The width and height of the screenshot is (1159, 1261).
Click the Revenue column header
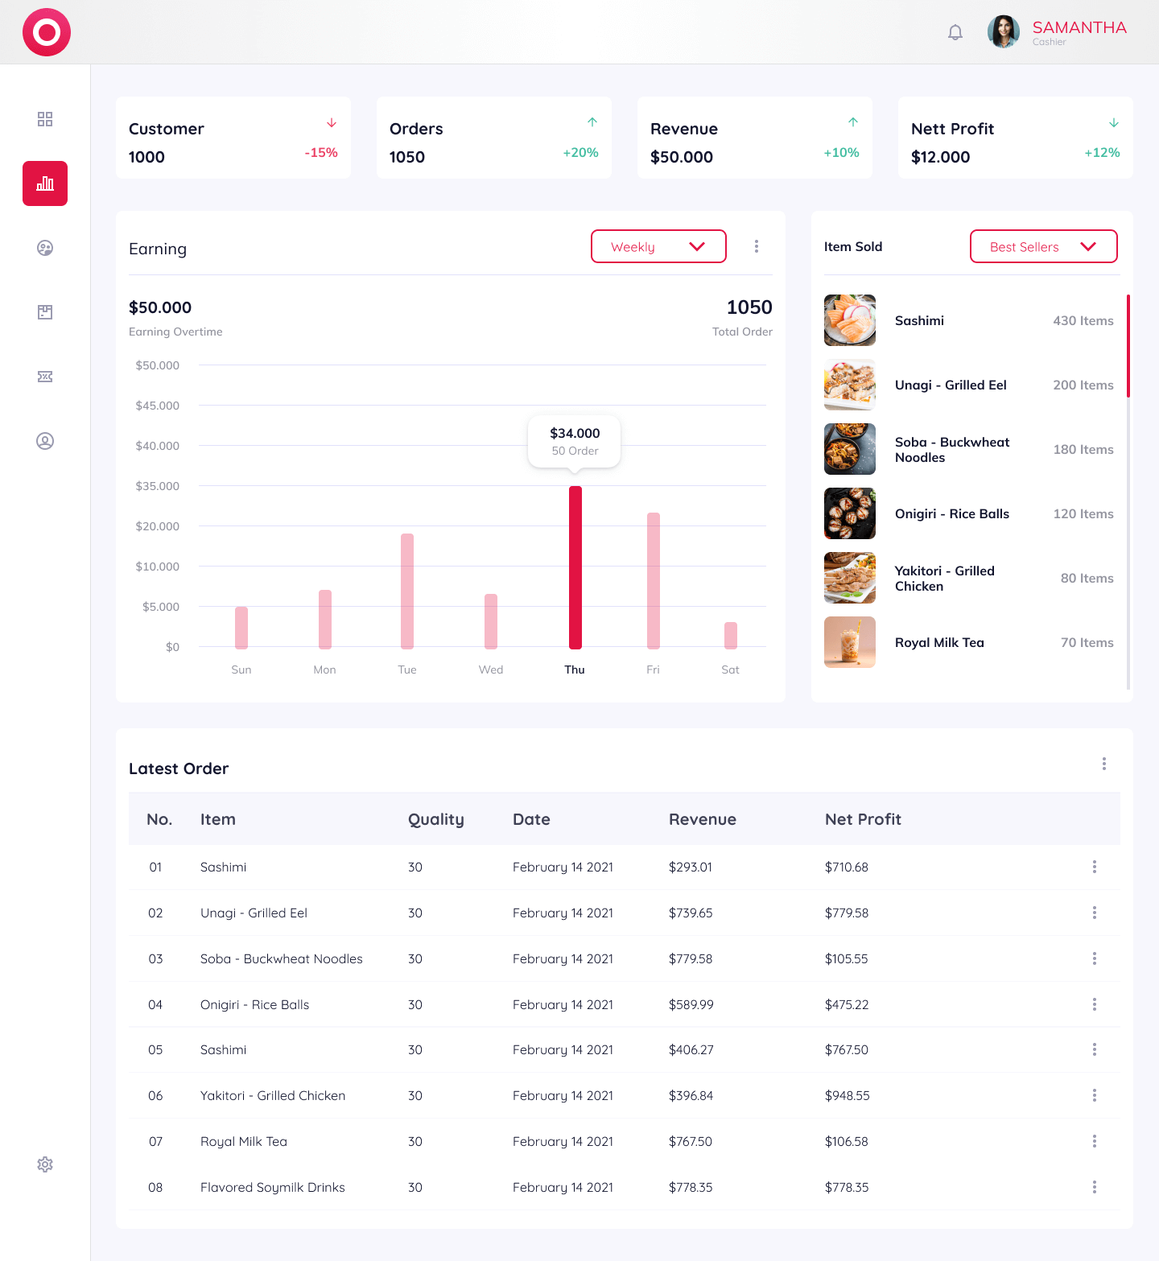click(702, 819)
